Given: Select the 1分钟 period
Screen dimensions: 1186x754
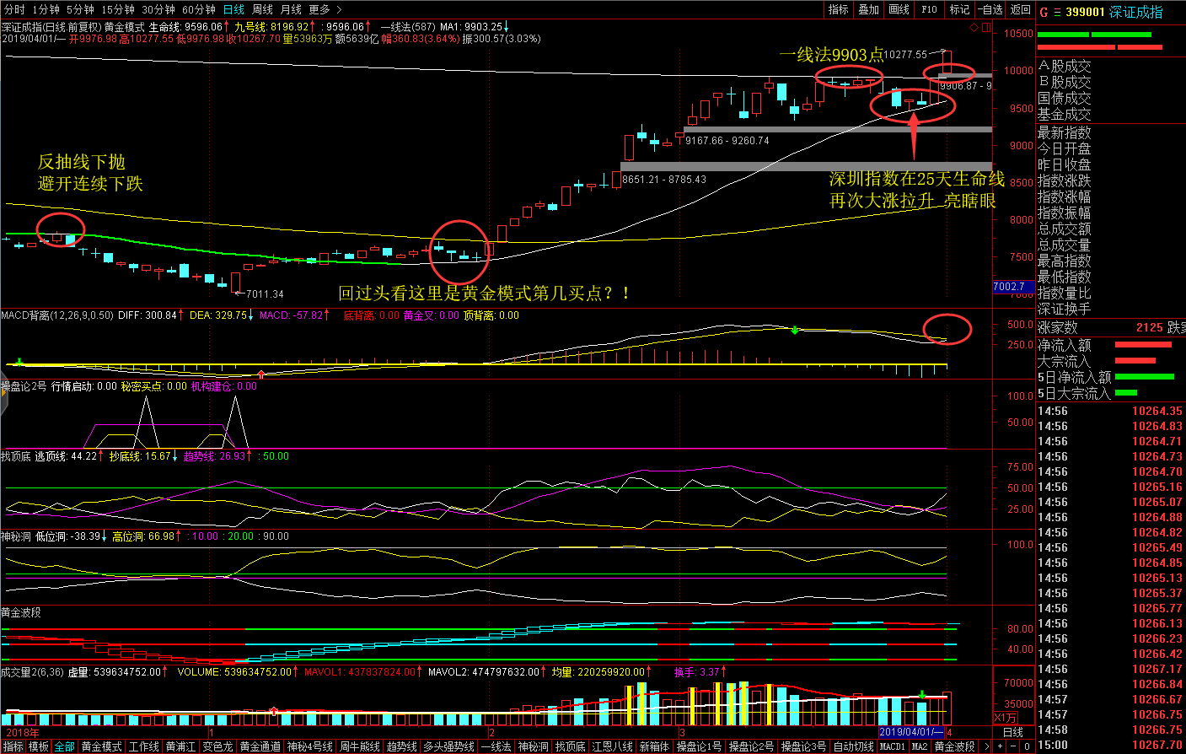Looking at the screenshot, I should 46,9.
